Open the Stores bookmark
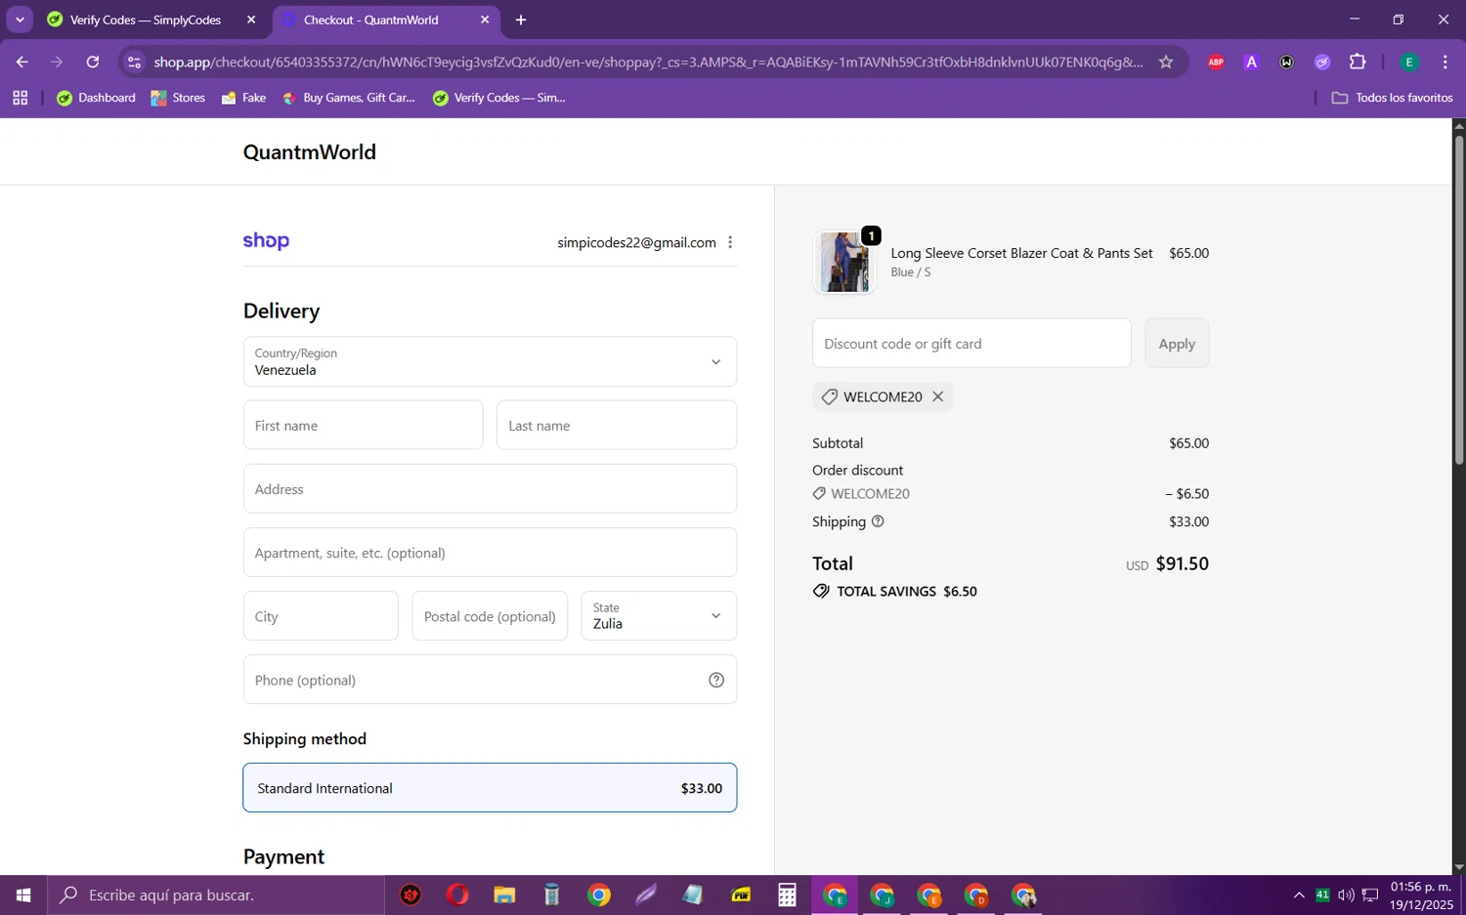Screen dimensions: 1466x915 [178, 98]
